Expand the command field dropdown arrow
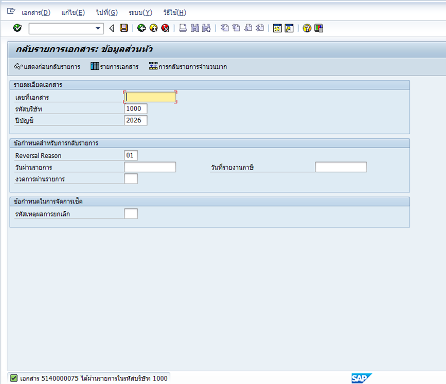Screen dimensions: 446x384 click(x=98, y=28)
